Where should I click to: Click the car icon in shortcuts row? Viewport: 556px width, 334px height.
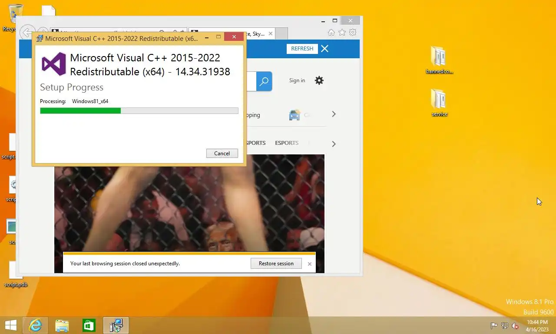click(295, 115)
